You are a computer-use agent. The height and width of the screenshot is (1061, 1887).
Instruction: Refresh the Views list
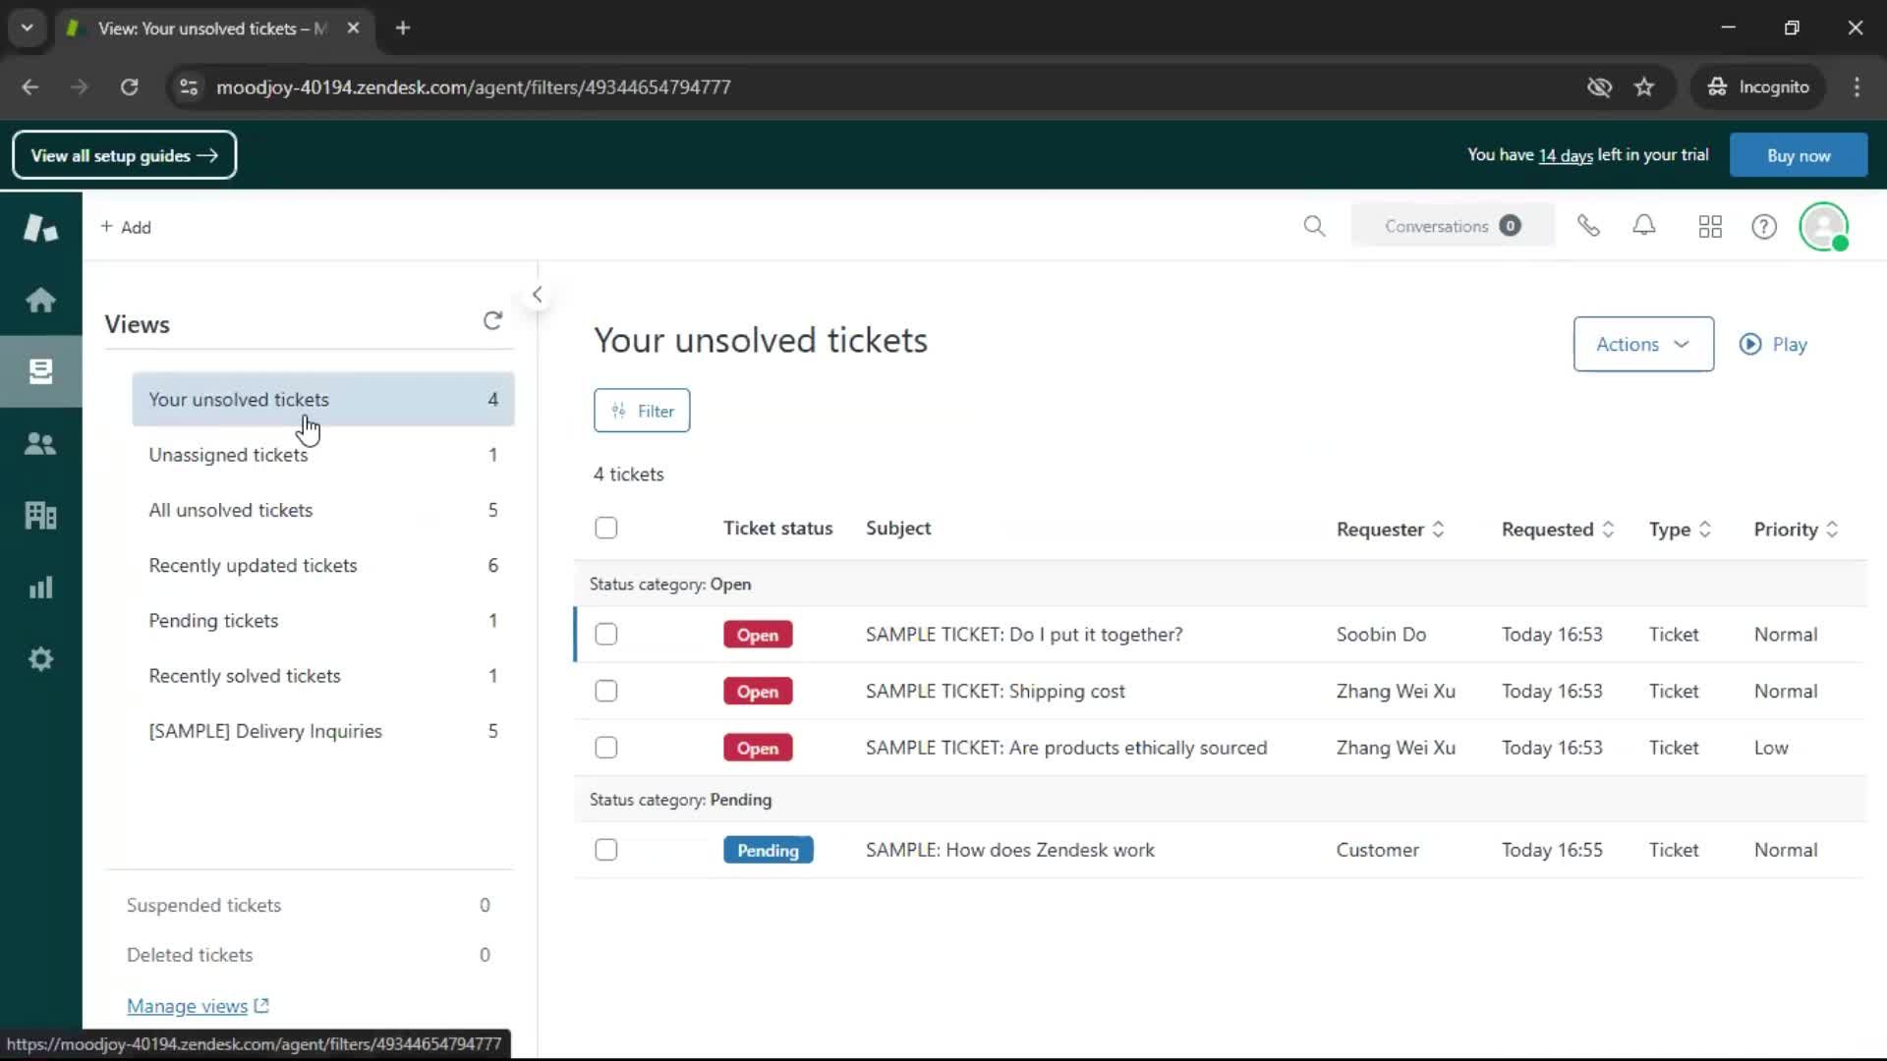coord(492,321)
